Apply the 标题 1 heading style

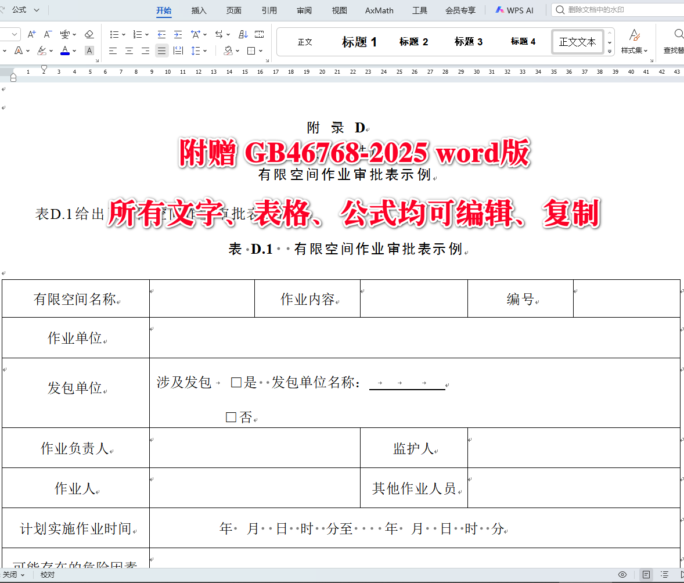[x=359, y=41]
